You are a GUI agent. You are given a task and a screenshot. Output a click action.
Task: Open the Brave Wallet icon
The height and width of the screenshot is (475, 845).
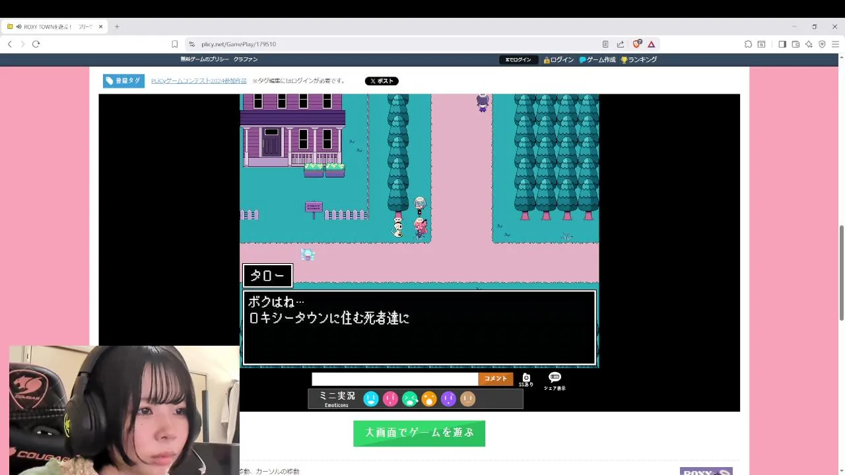click(x=795, y=44)
